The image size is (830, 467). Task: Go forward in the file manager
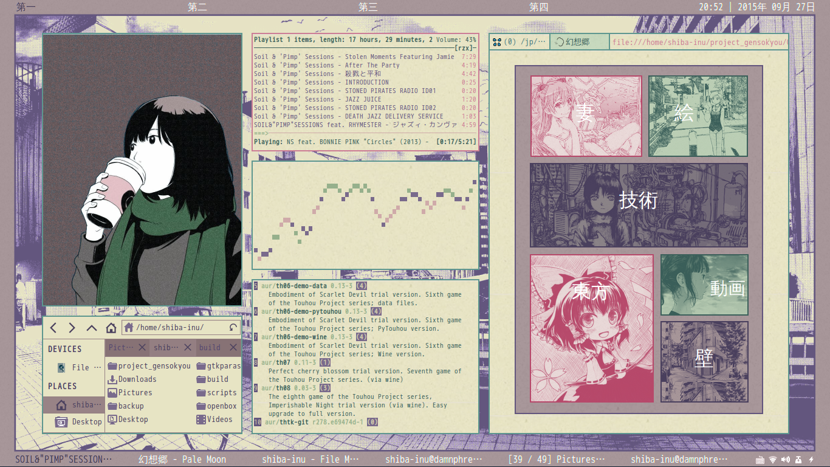pyautogui.click(x=72, y=328)
